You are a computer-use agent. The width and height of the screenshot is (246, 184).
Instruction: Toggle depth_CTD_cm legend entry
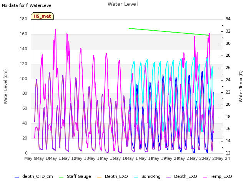point(34,176)
